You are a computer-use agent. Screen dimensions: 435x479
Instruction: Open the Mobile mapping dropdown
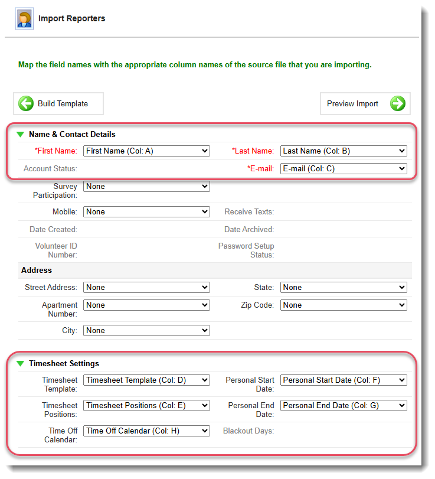[x=146, y=211]
